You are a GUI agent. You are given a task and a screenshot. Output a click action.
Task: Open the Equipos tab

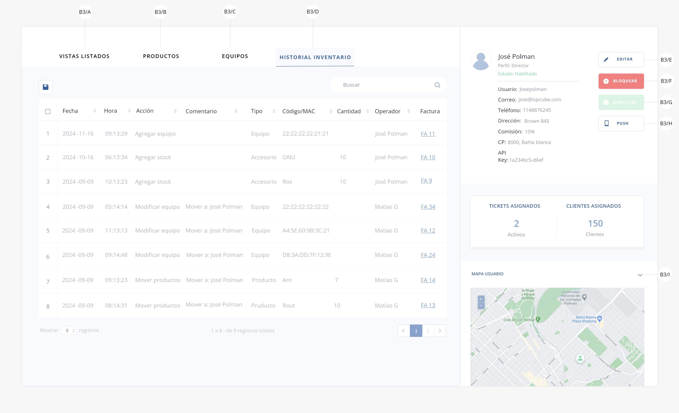click(x=235, y=56)
